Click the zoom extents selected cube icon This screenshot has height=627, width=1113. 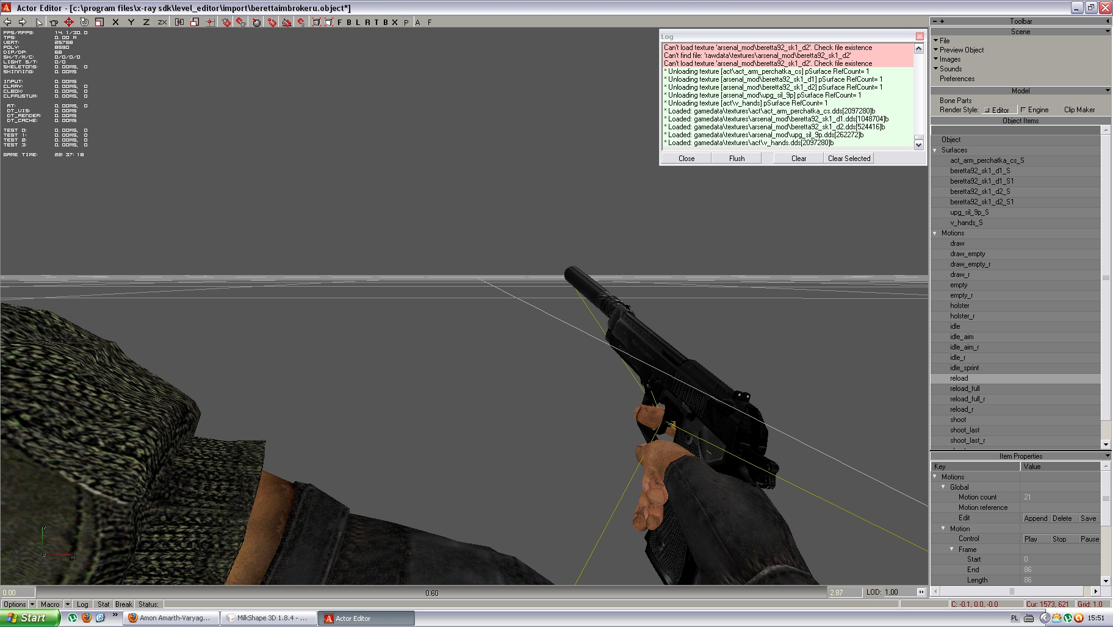click(x=329, y=22)
